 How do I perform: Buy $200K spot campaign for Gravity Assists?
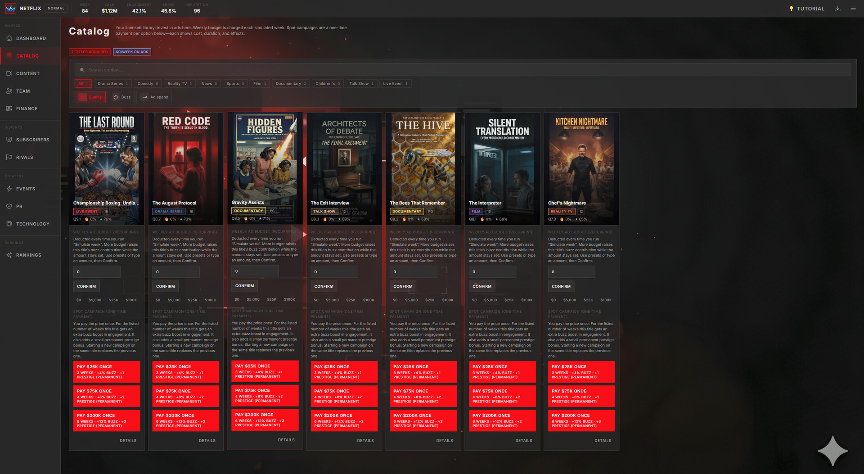[265, 420]
